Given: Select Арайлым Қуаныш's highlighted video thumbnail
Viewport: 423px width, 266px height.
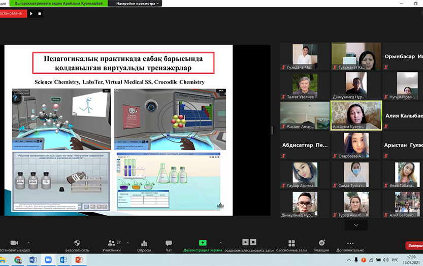Looking at the screenshot, I should pyautogui.click(x=356, y=116).
